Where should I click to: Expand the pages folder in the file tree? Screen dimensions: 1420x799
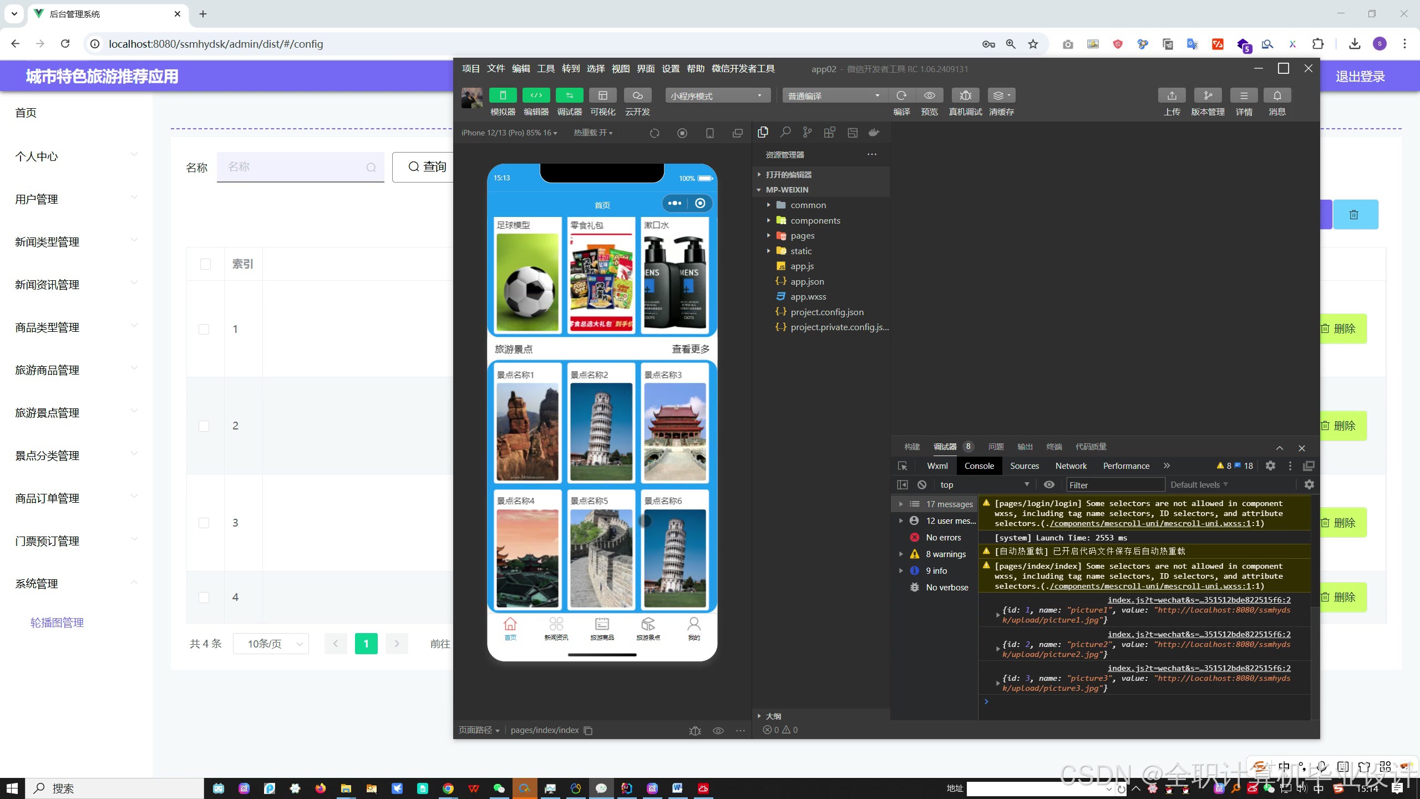pyautogui.click(x=802, y=236)
